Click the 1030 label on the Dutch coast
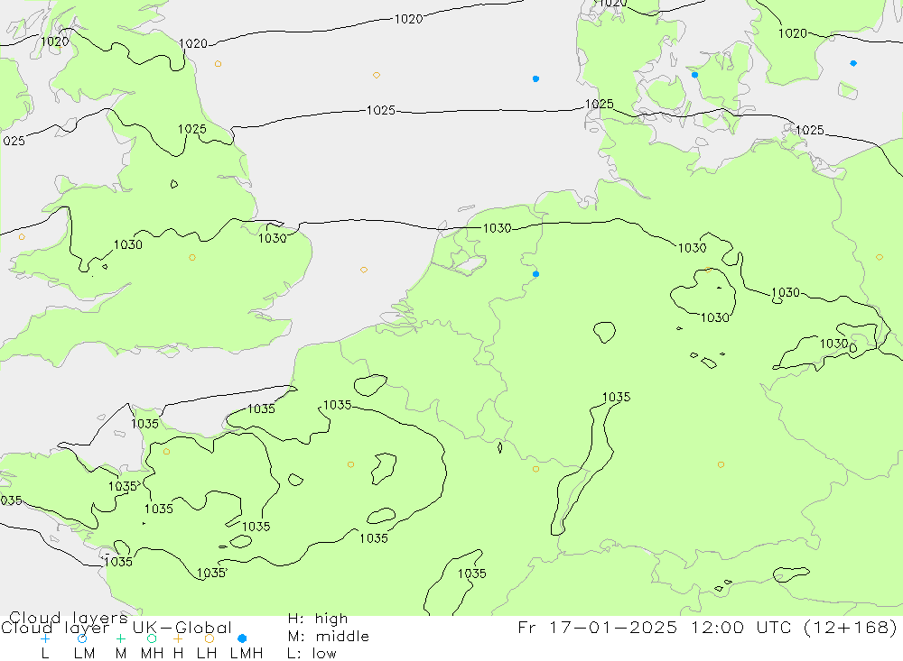Viewport: 903px width, 661px height. tap(497, 228)
